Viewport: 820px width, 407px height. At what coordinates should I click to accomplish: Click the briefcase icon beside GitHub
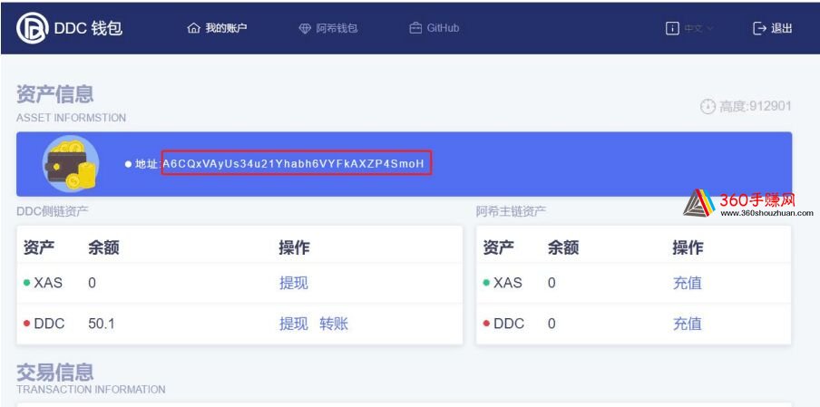pos(415,28)
